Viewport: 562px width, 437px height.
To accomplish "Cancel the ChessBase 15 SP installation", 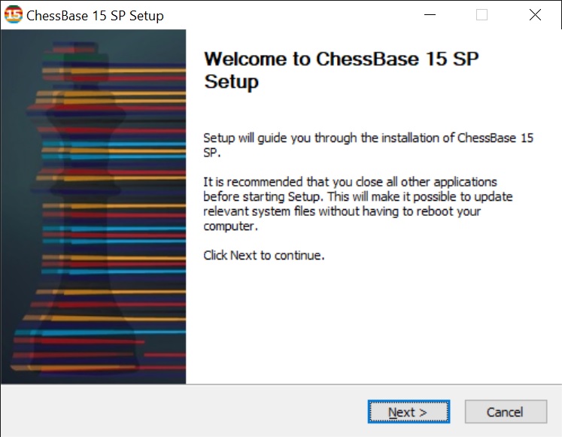I will tap(505, 411).
